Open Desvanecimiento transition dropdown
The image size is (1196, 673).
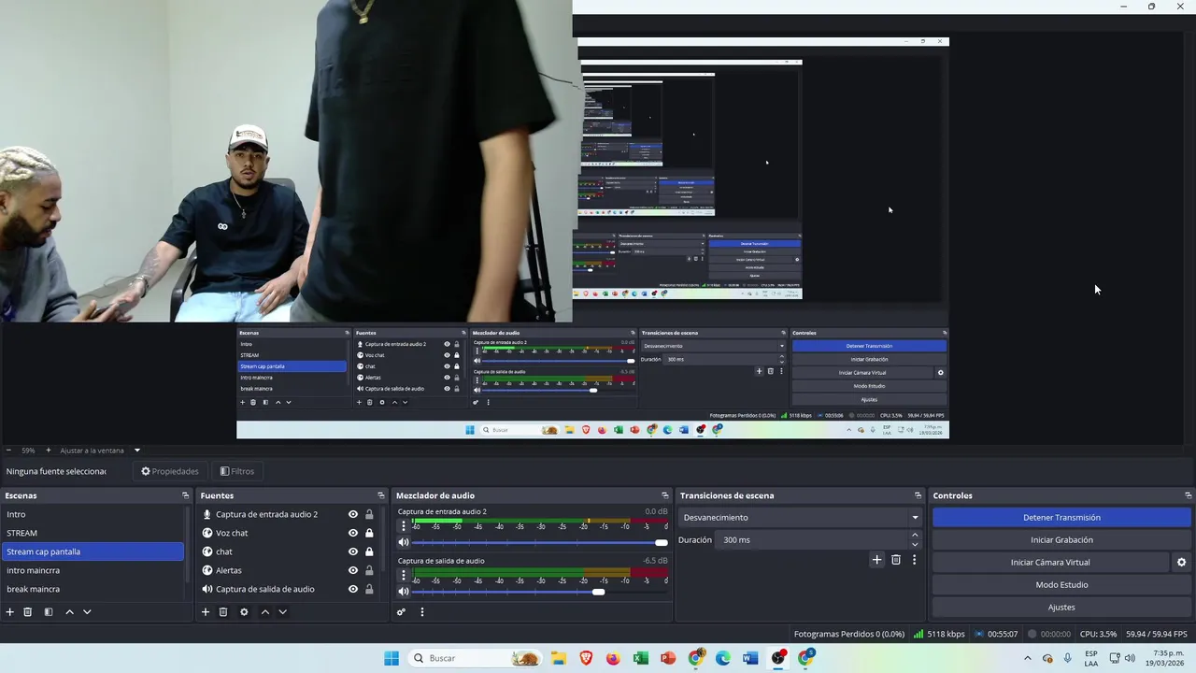[x=801, y=518]
